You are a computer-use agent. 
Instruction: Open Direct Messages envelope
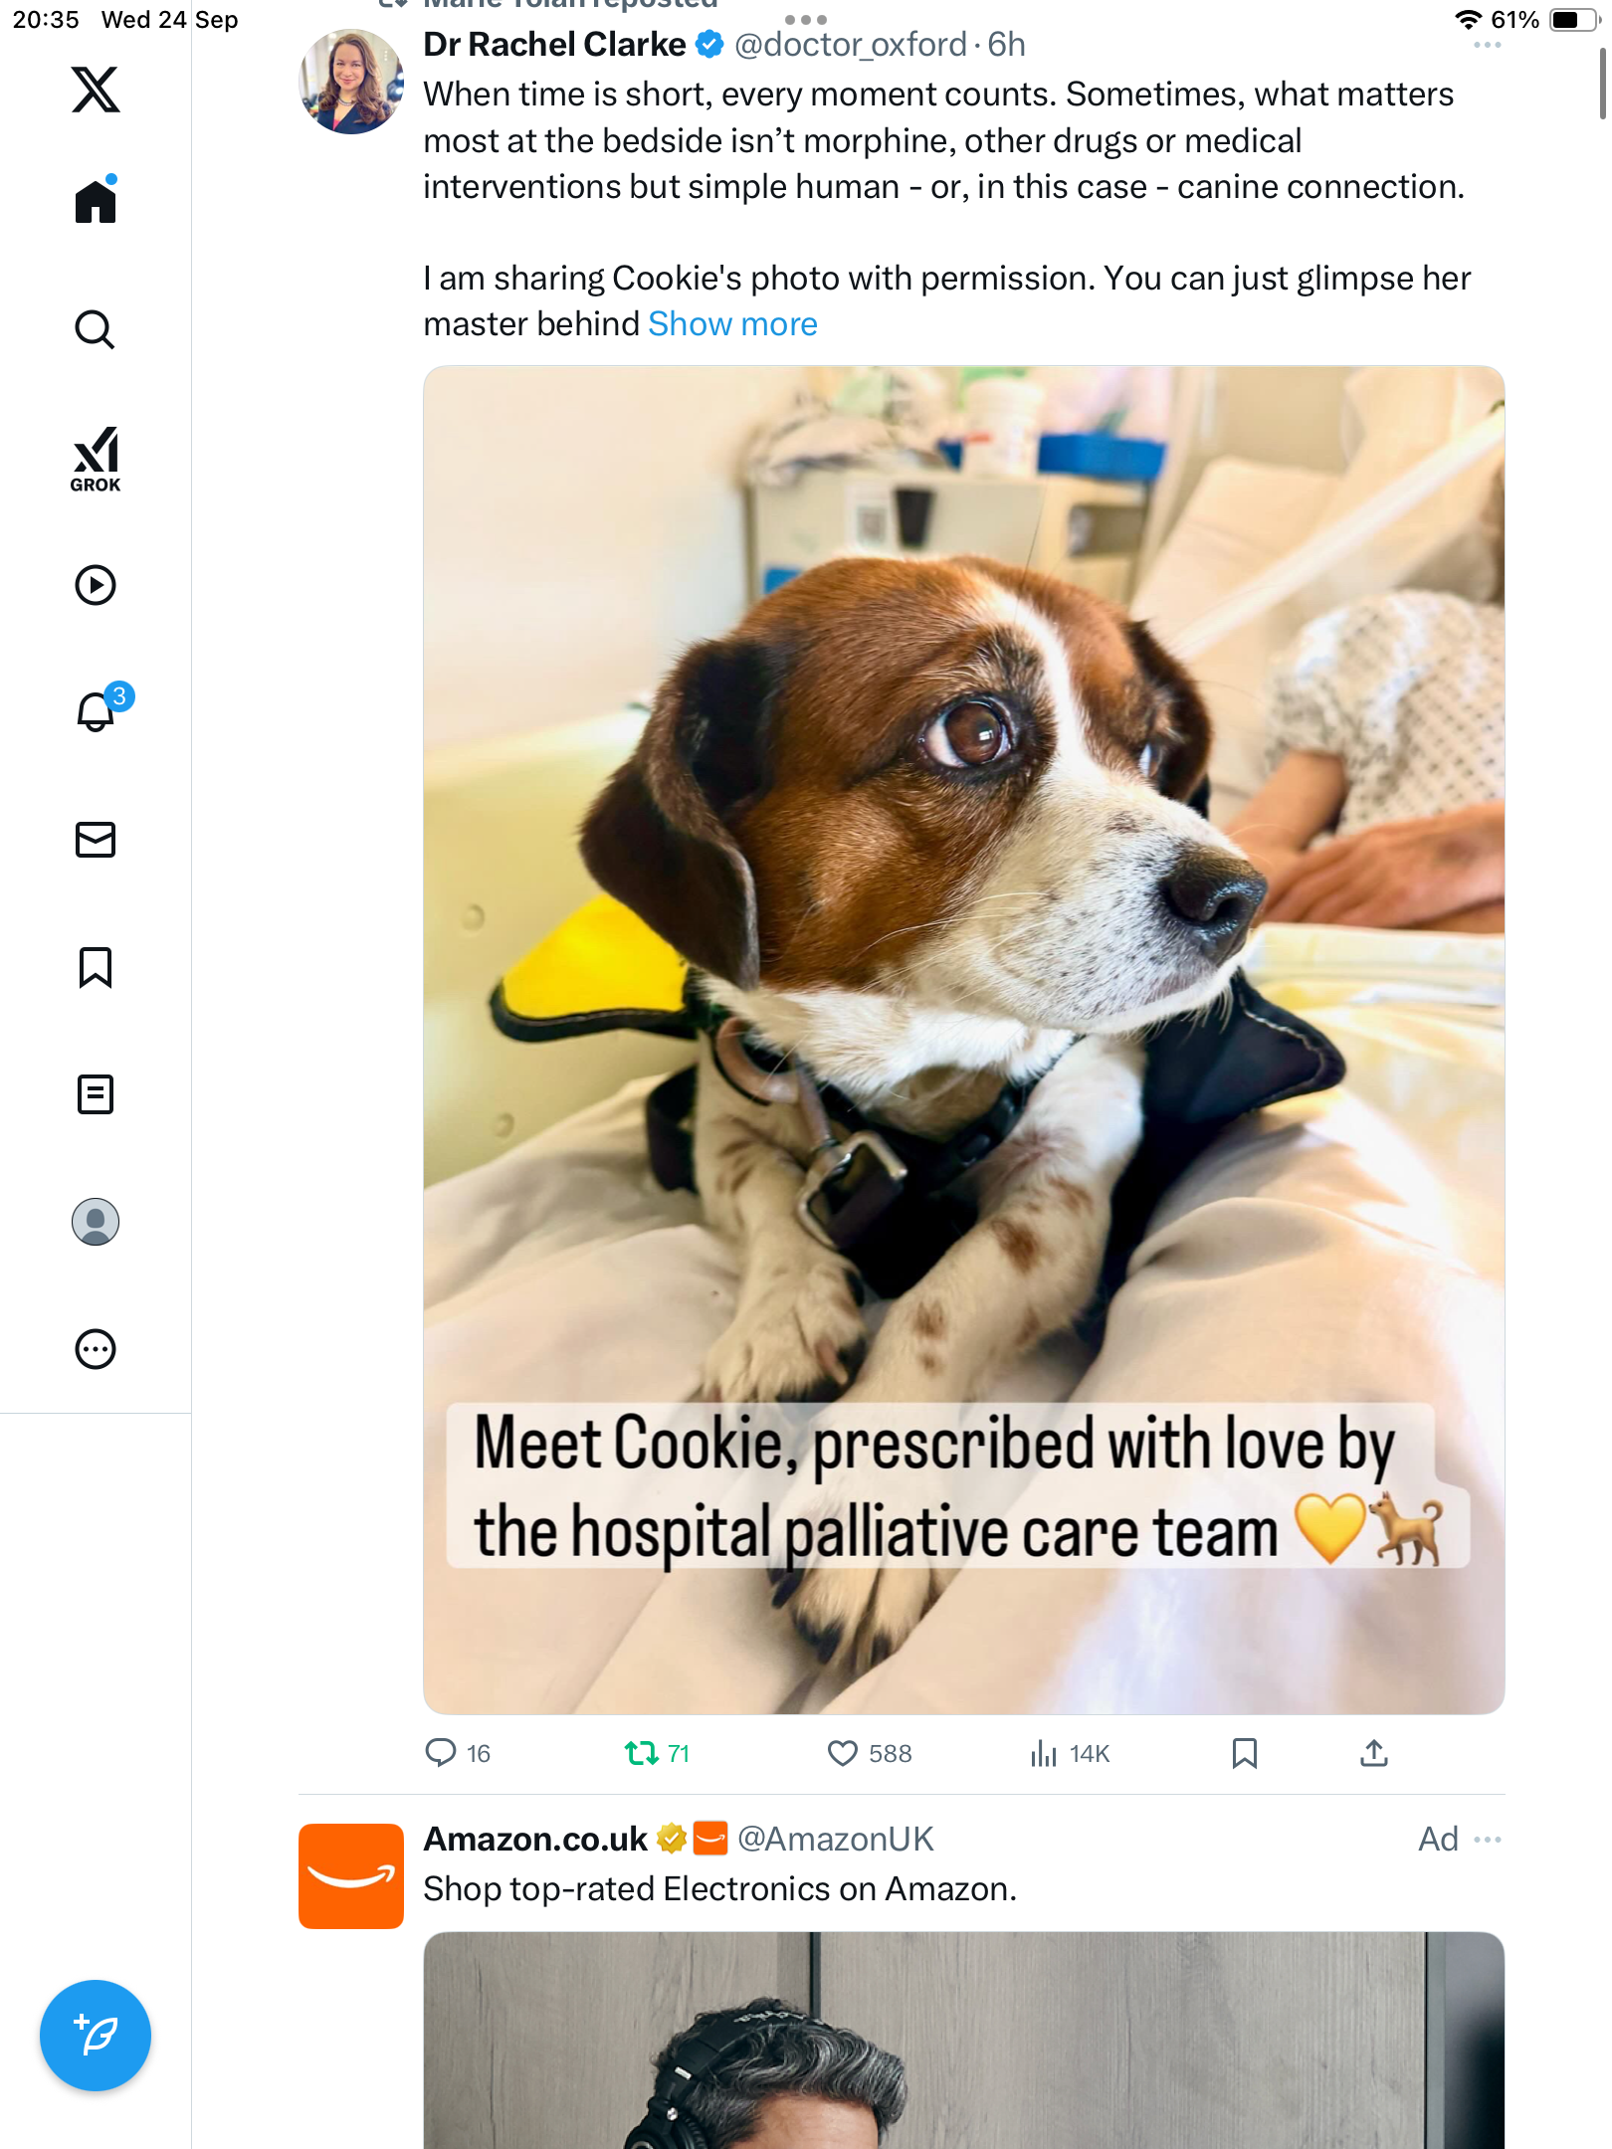point(96,840)
